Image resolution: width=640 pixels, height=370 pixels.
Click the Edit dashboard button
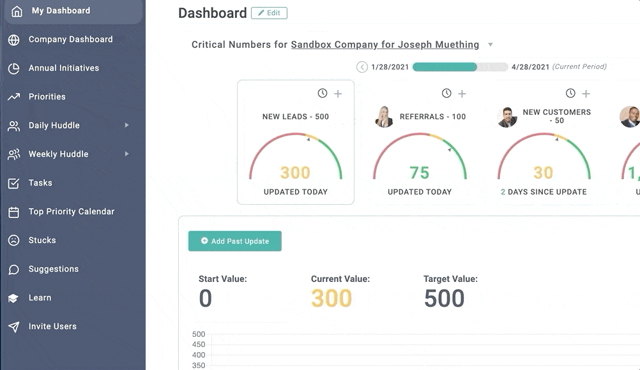(x=269, y=13)
